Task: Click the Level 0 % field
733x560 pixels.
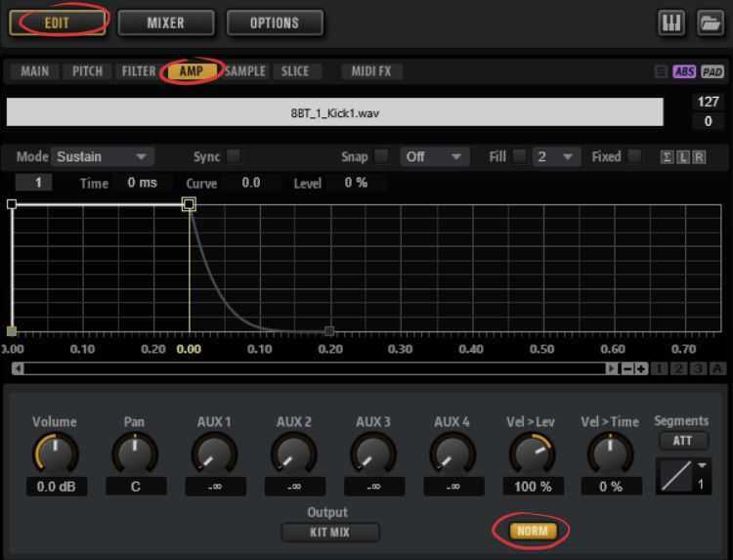Action: (x=356, y=183)
